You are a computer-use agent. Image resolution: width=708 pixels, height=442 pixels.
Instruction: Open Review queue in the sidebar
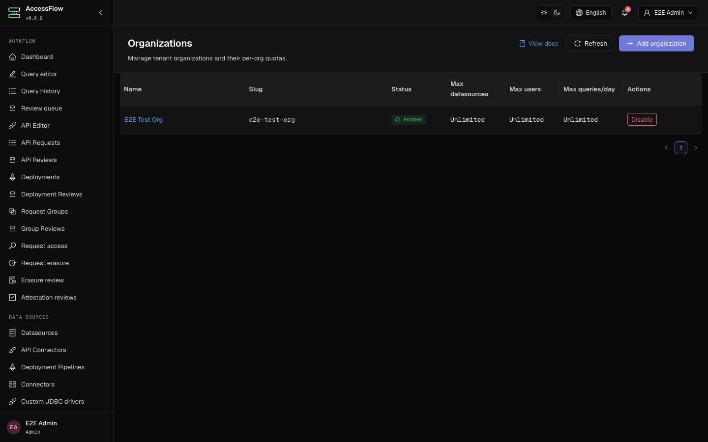point(57,109)
